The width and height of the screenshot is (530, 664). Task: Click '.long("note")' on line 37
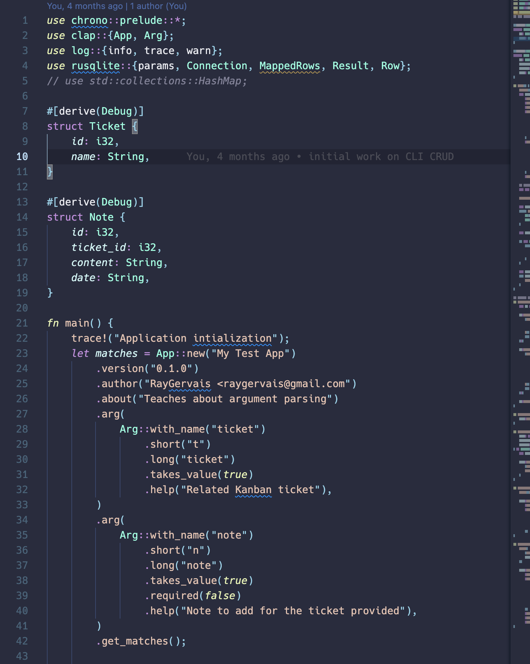point(184,566)
